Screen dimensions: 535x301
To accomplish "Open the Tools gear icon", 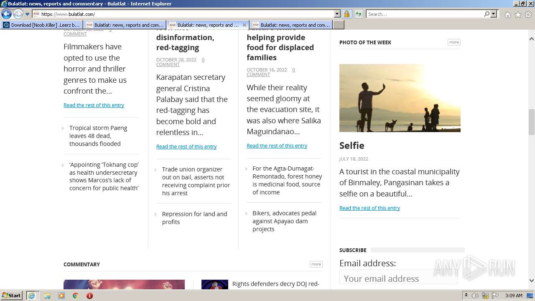I will pyautogui.click(x=528, y=15).
